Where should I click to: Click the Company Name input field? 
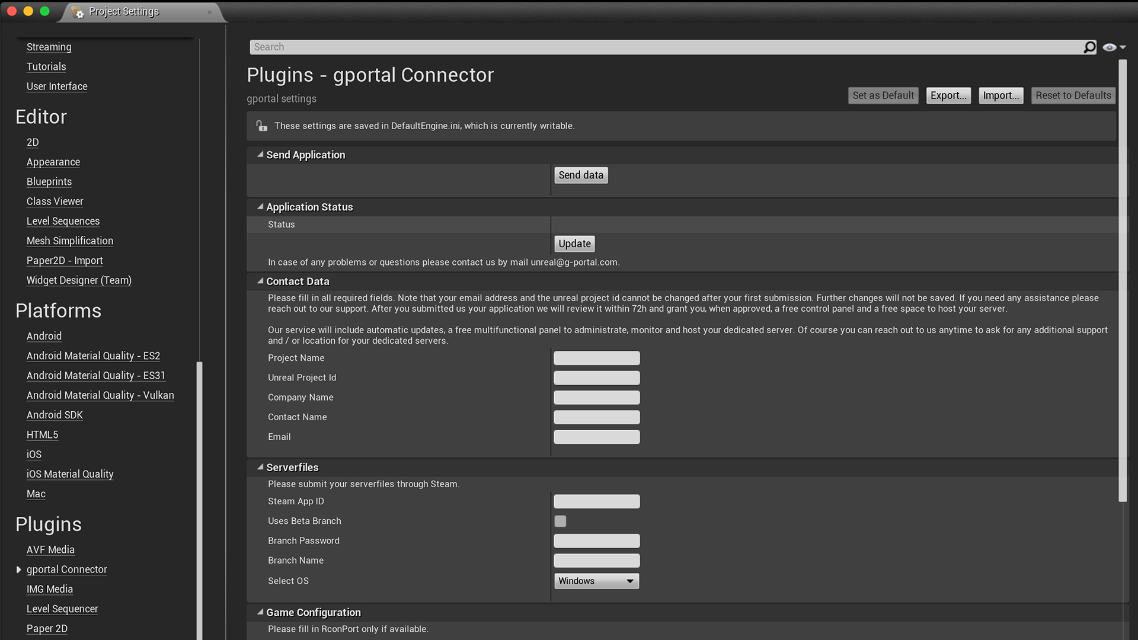point(596,397)
